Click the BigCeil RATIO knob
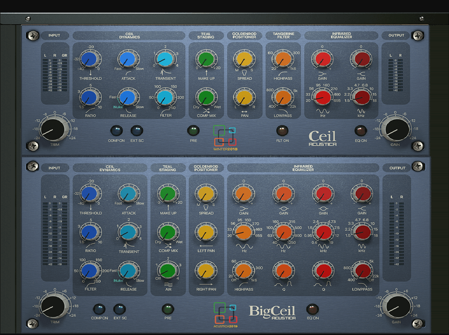Viewport: 449px width, 335px height. click(90, 232)
